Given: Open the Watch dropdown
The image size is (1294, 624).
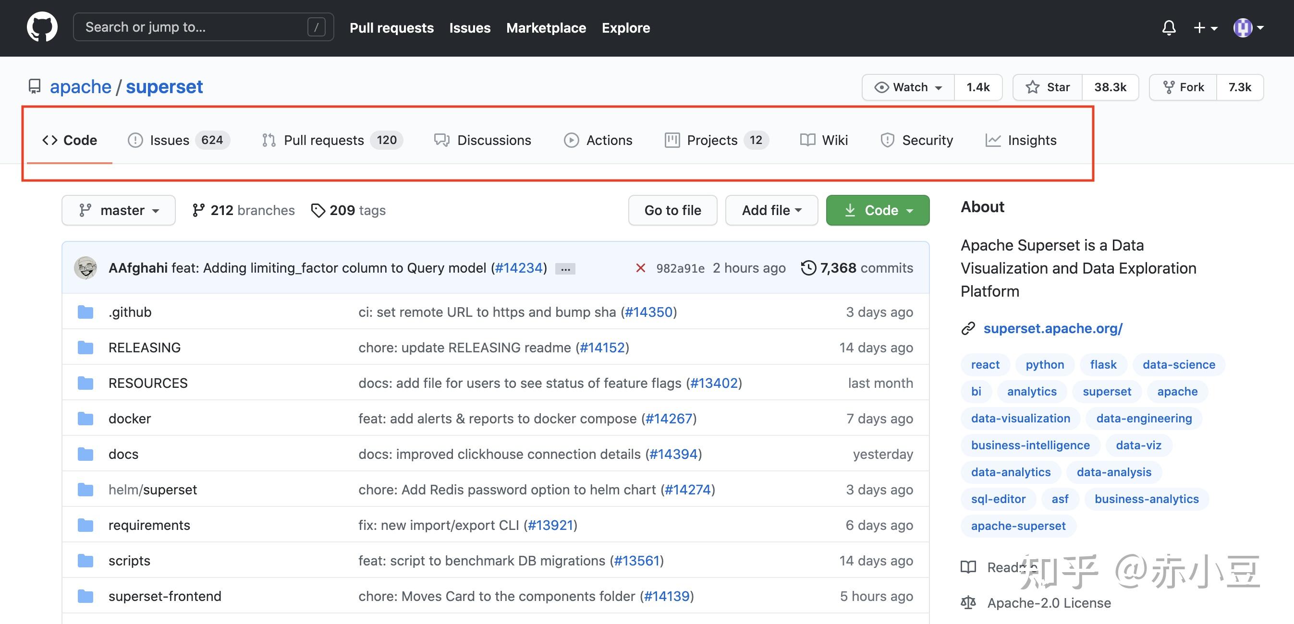Looking at the screenshot, I should tap(908, 87).
